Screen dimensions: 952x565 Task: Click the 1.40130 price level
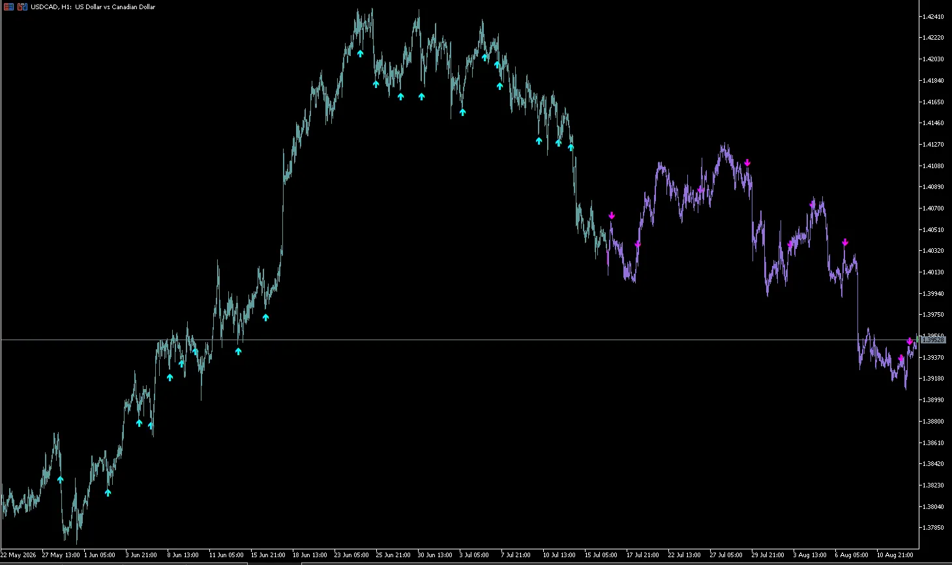(934, 272)
